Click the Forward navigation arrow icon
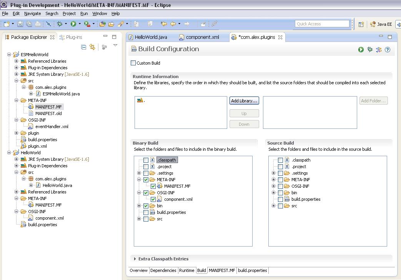401x280 pixels. point(187,24)
